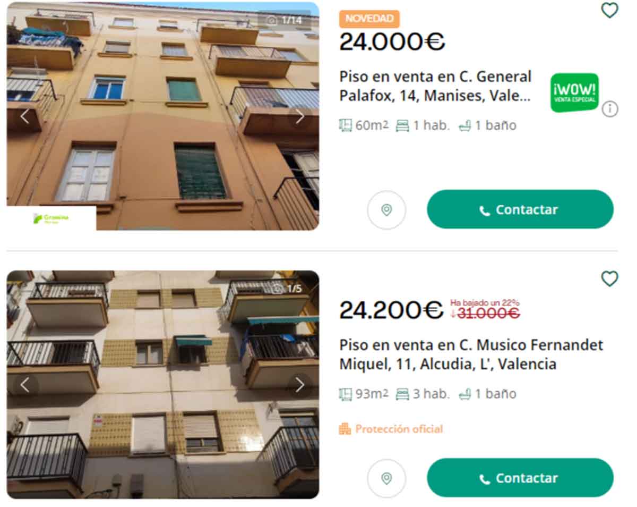Show previous photo of the Musico Fernandet flat
The width and height of the screenshot is (637, 507).
(x=25, y=385)
